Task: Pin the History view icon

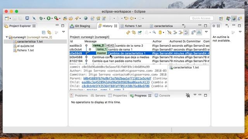Action: [x=139, y=32]
